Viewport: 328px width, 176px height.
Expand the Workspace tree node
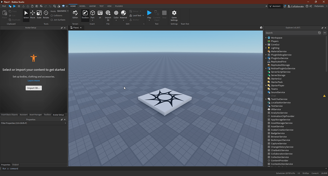click(266, 38)
